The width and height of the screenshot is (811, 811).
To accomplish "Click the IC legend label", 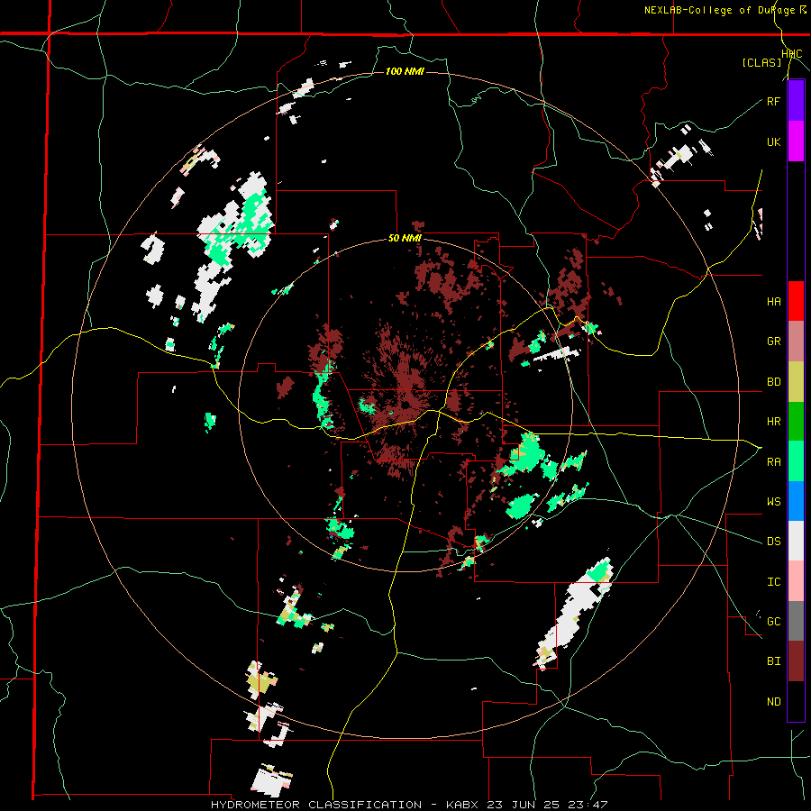I will point(774,582).
